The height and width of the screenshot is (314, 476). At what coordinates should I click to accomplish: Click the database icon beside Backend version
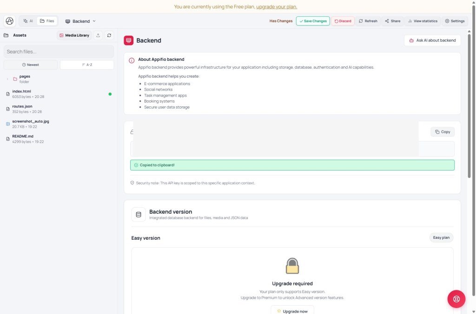coord(139,215)
